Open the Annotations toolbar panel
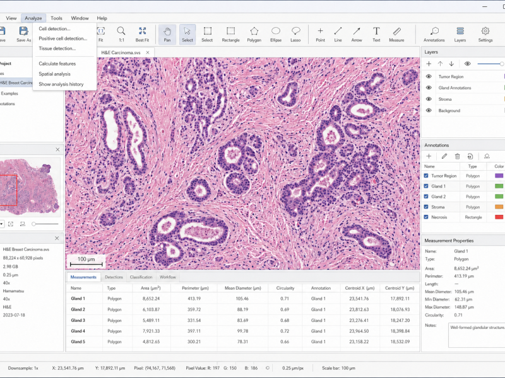This screenshot has width=505, height=378. [x=434, y=34]
